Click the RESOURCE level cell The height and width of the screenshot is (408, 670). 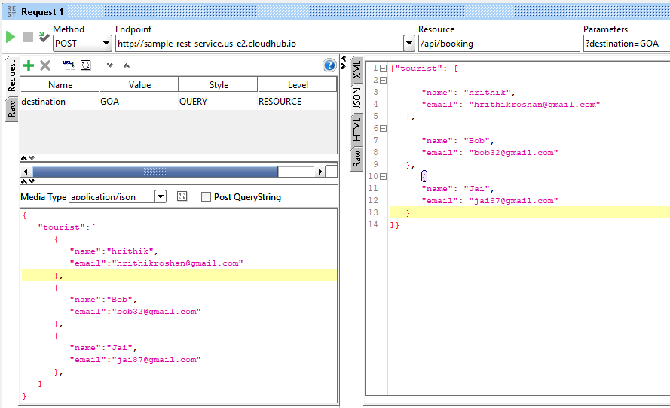297,102
